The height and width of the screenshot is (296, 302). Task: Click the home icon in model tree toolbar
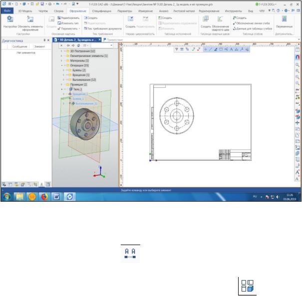coord(78,45)
